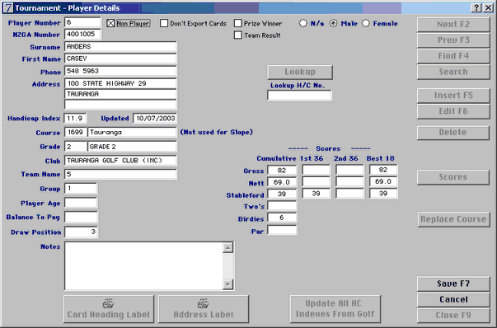Viewport: 497px width, 328px height.
Task: Click the Group field
Action: (81, 188)
